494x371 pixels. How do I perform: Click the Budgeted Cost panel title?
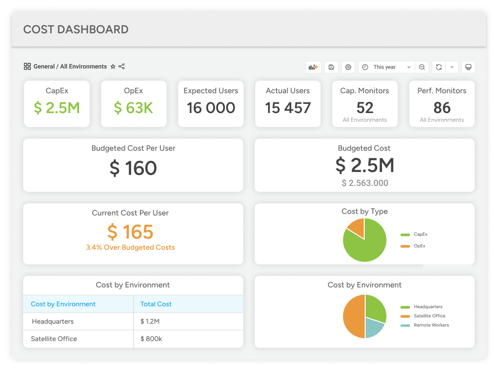pyautogui.click(x=364, y=148)
